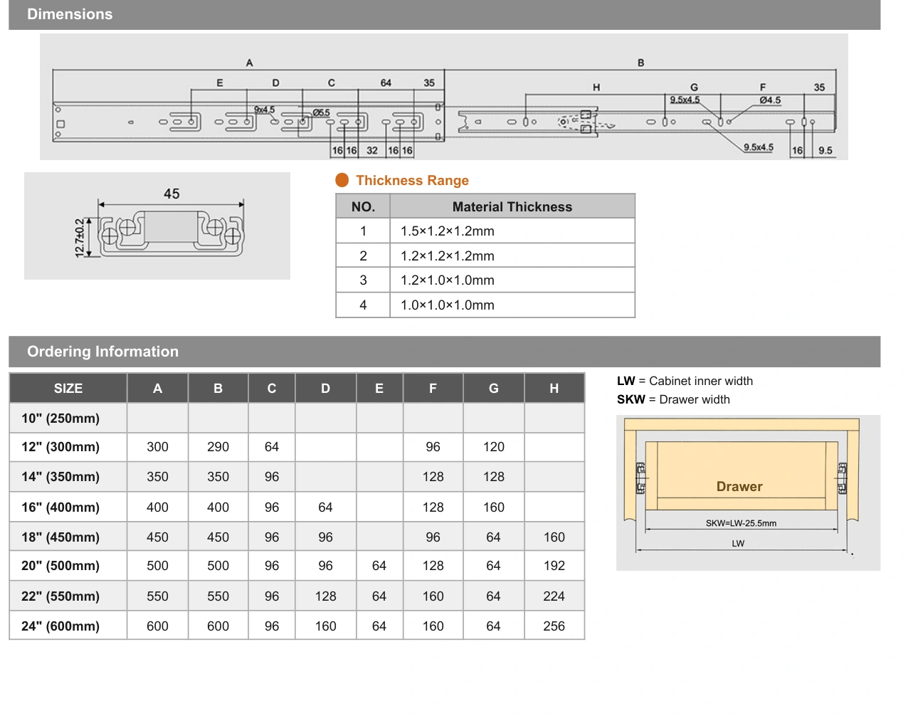Select thickness value 1.2×1.0×1.0mm
Screen dimensions: 913x716
[448, 280]
